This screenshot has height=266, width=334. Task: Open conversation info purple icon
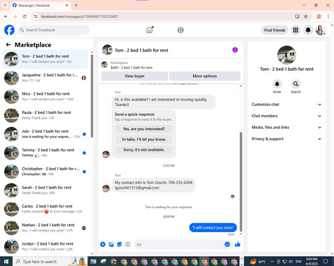235,50
